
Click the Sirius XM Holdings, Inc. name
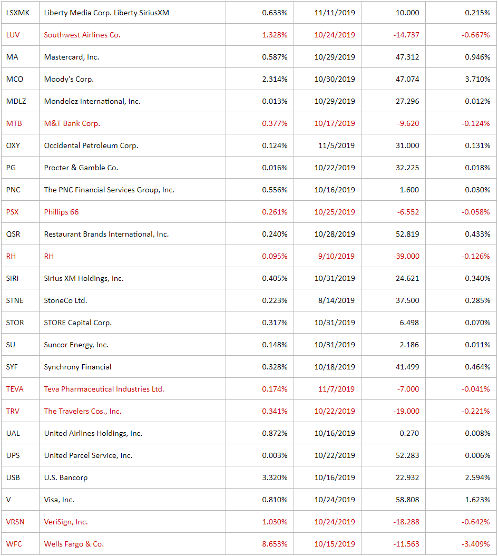click(x=83, y=278)
